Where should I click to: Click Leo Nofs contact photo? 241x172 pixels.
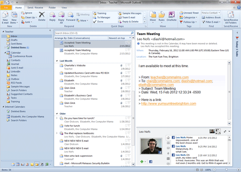(x=151, y=146)
